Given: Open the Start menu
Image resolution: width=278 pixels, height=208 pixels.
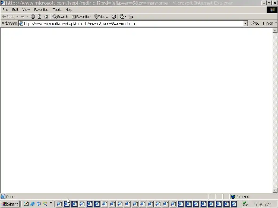Looking at the screenshot, I should tap(10, 204).
